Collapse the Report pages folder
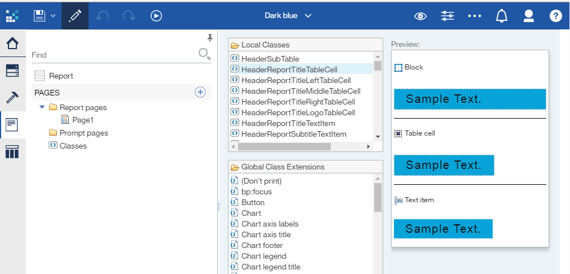570x274 pixels. (42, 107)
